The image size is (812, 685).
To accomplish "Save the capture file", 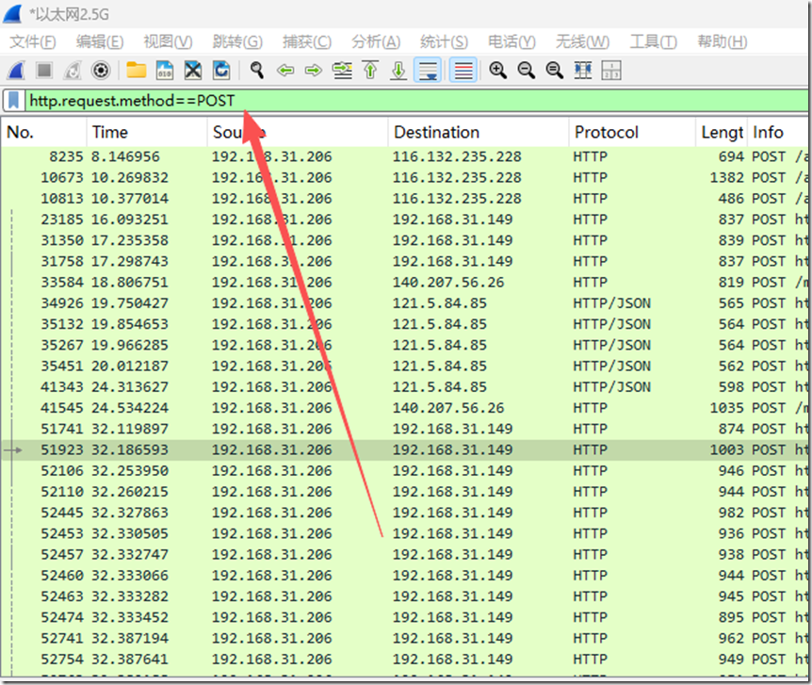I will pos(165,70).
